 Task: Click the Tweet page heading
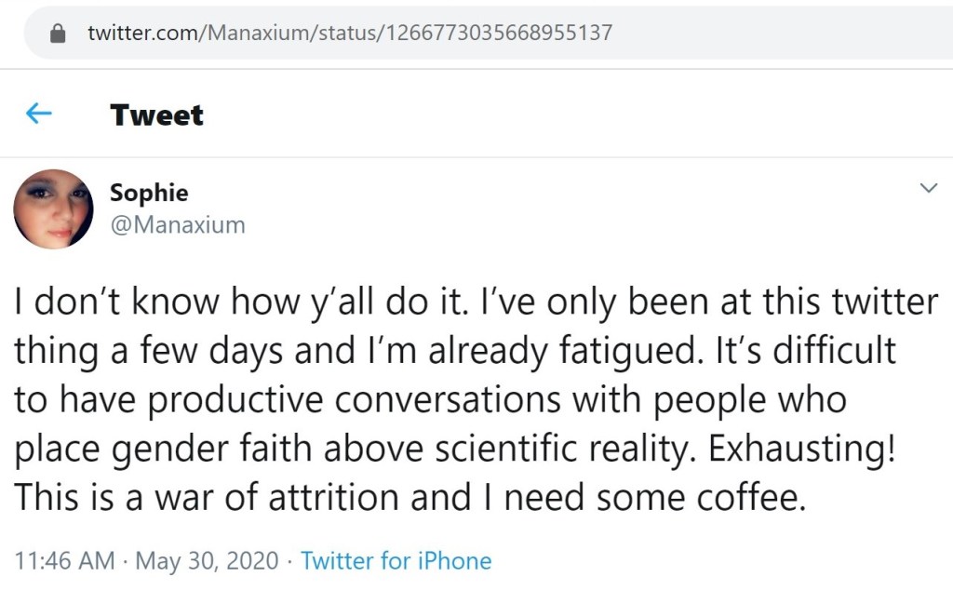pyautogui.click(x=156, y=115)
